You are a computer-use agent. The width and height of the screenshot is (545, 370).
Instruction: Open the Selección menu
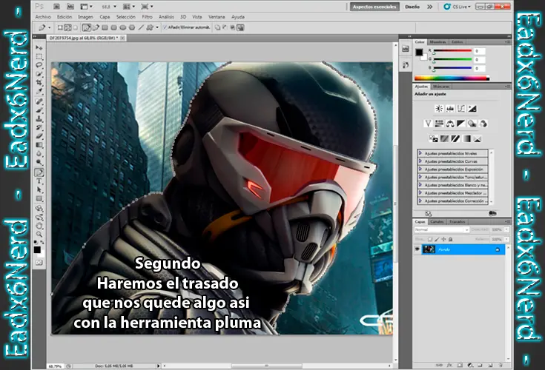point(126,16)
